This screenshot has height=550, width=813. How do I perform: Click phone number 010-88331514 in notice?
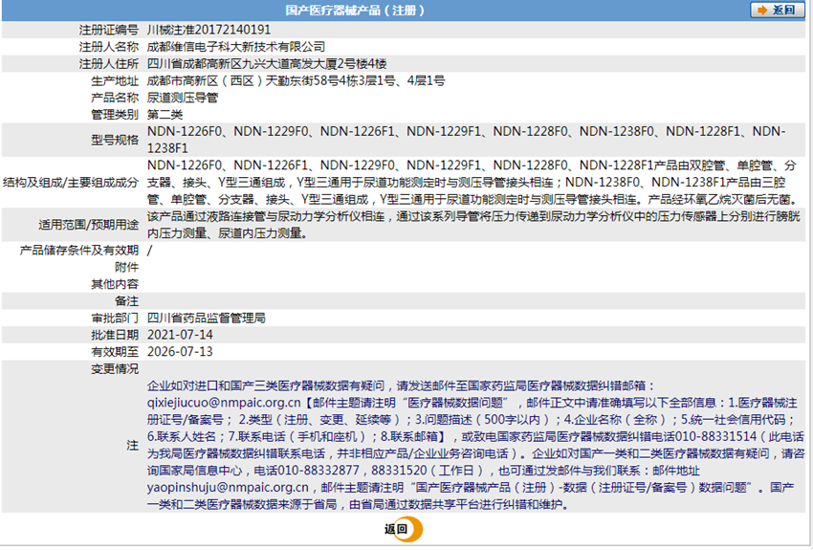pyautogui.click(x=716, y=436)
